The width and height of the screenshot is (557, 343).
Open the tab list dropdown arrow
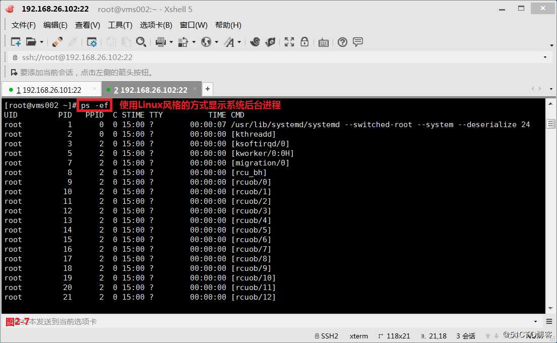click(550, 89)
